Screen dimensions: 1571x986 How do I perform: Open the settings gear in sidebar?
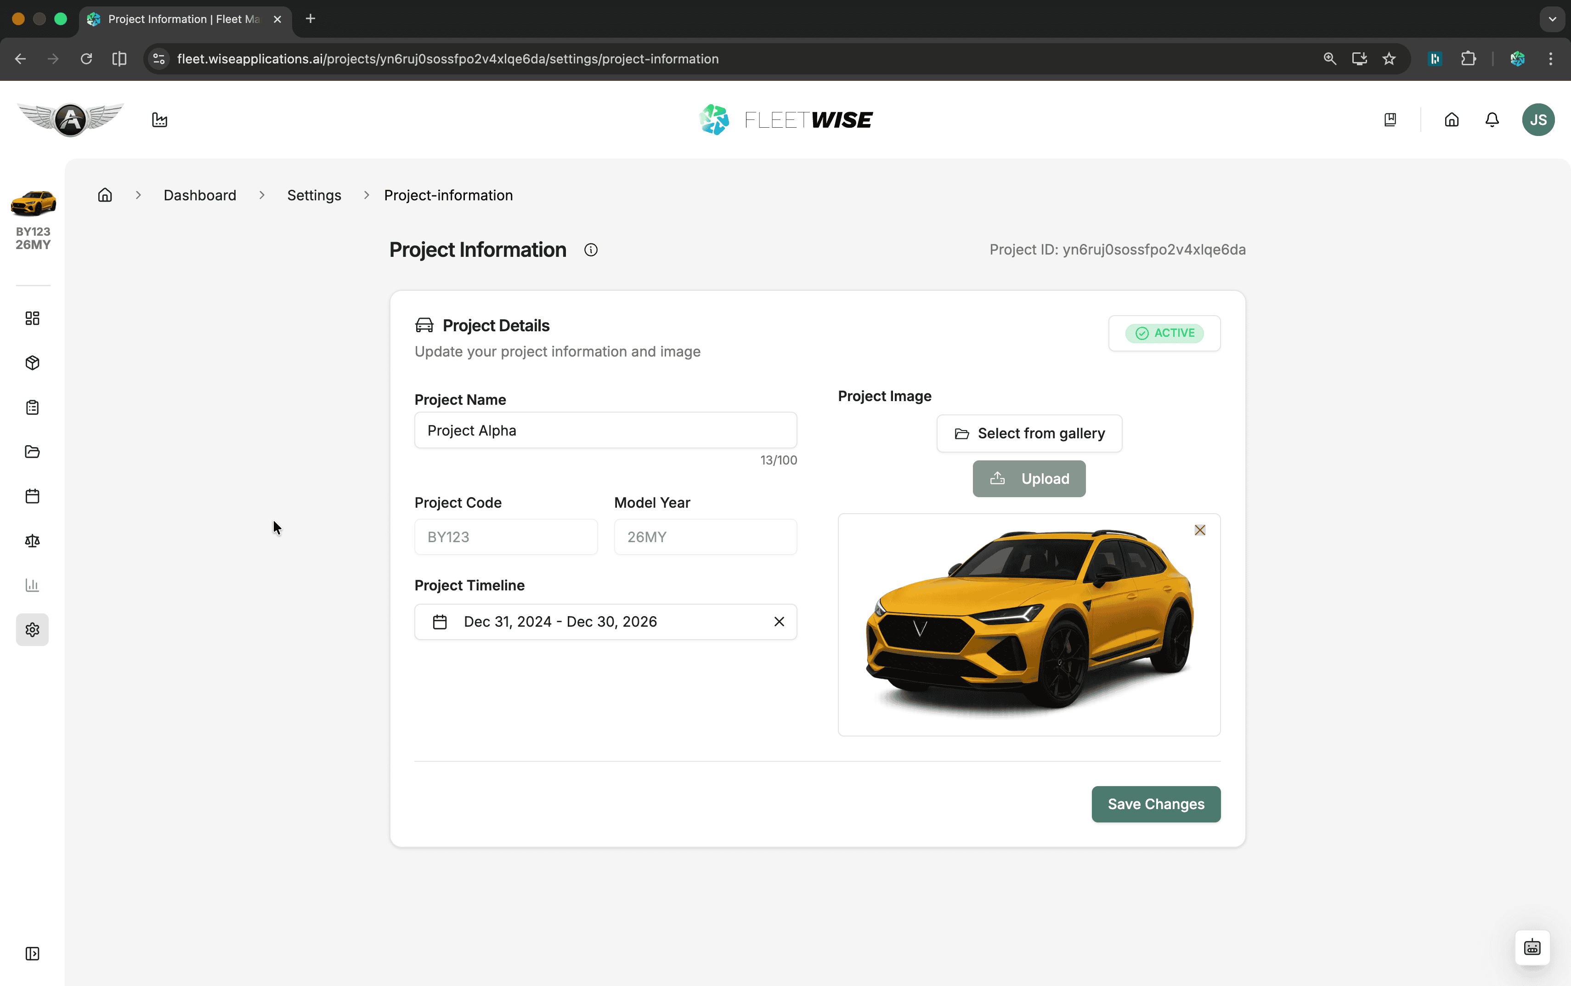(33, 630)
